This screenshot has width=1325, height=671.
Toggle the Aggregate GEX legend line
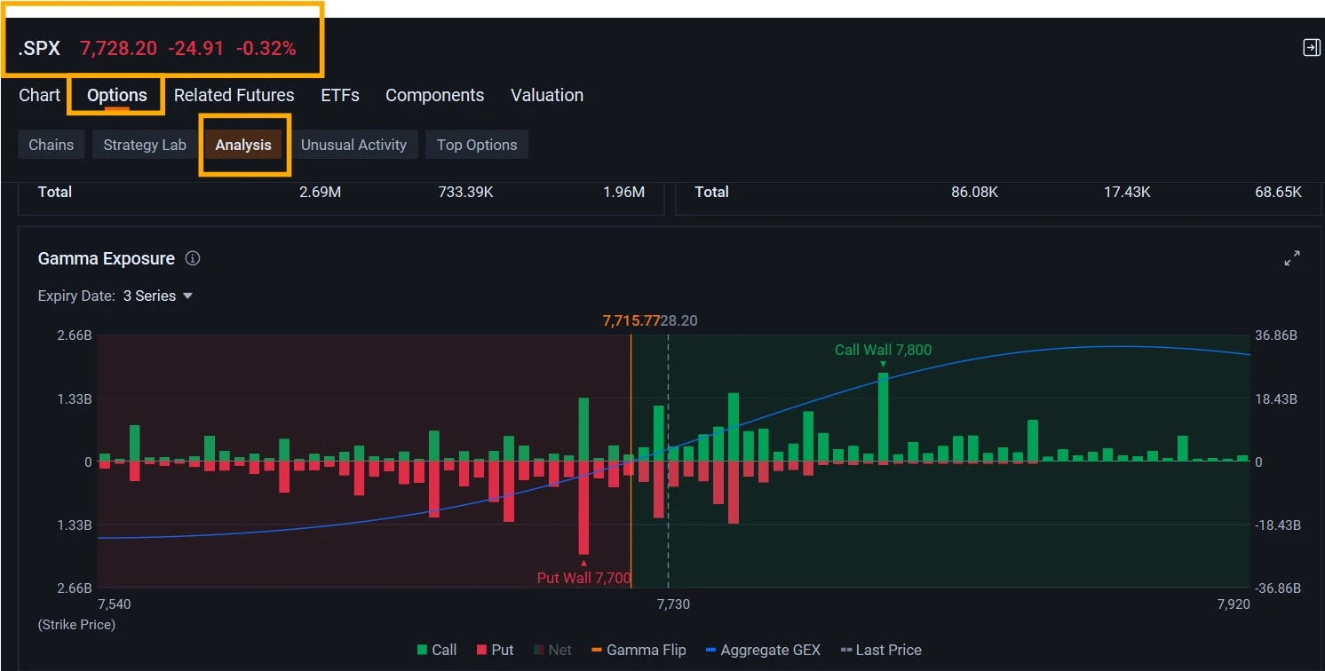763,650
